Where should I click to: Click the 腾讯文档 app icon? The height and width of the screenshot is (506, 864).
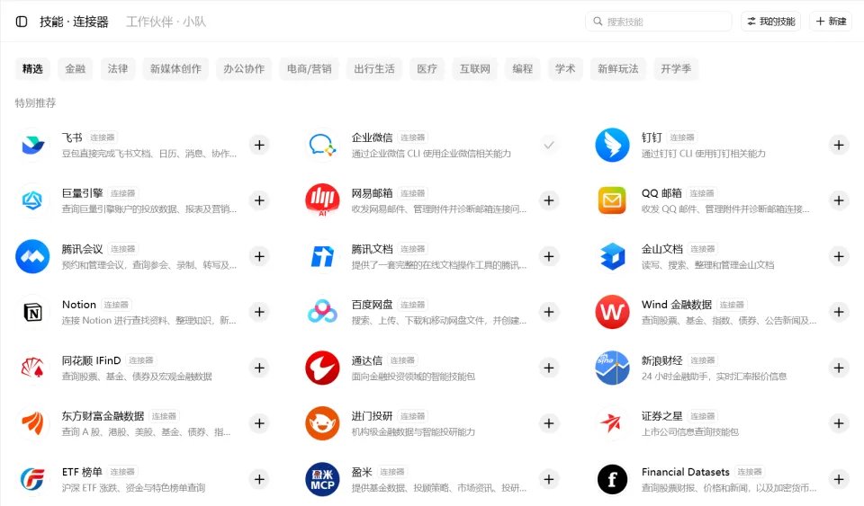(x=322, y=256)
